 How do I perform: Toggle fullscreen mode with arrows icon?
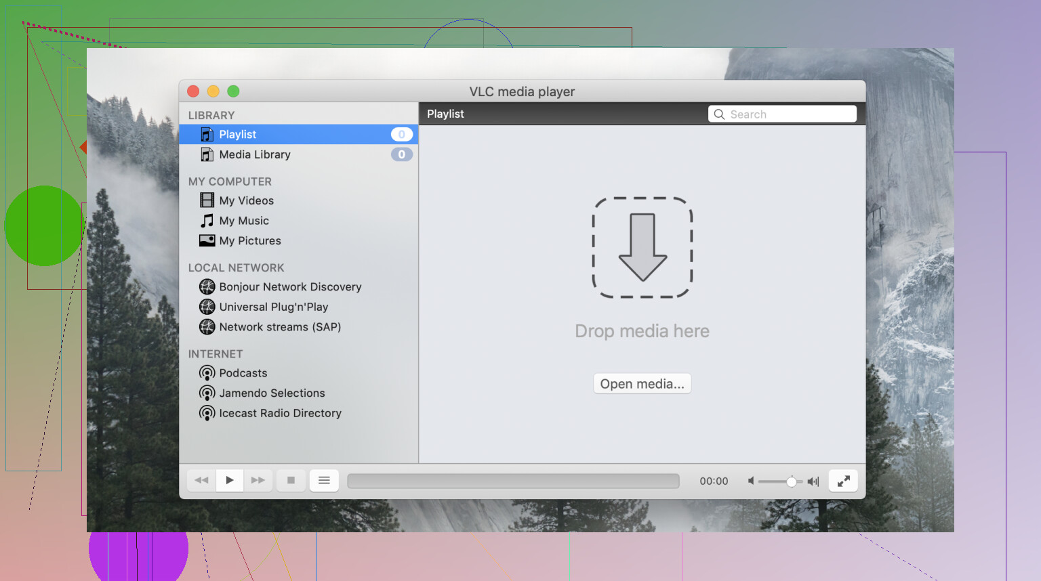[x=843, y=481]
